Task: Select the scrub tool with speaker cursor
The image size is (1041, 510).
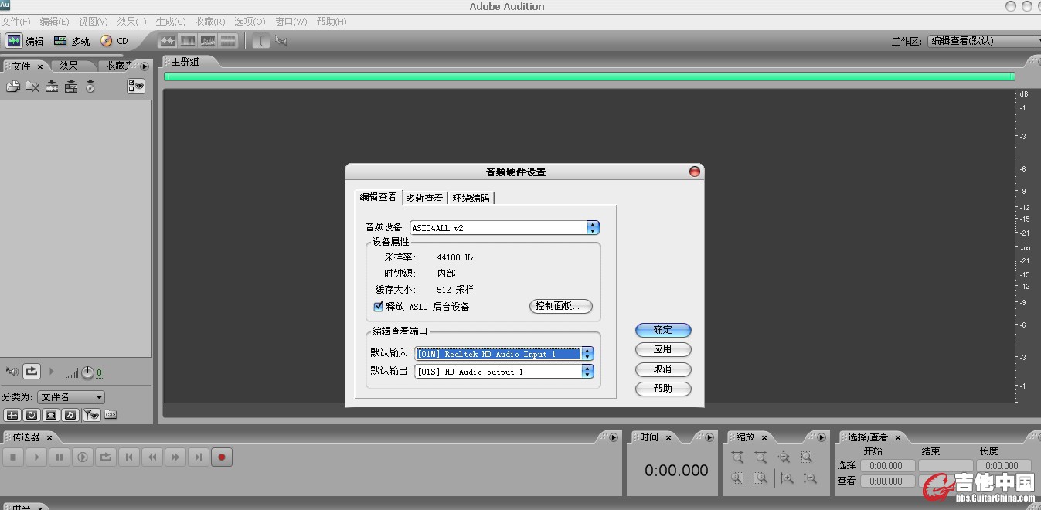Action: (281, 41)
